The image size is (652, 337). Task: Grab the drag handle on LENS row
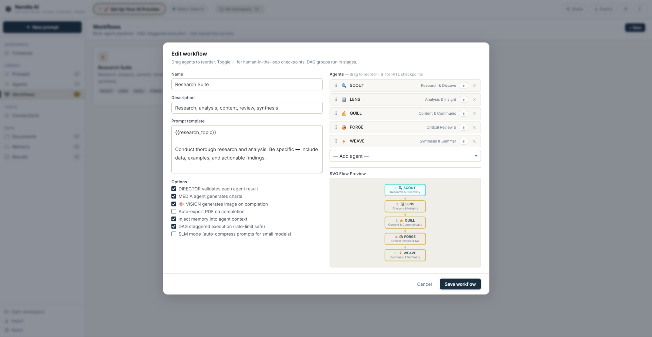click(x=336, y=100)
